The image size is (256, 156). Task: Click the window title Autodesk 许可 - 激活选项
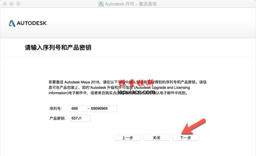(x=131, y=4)
